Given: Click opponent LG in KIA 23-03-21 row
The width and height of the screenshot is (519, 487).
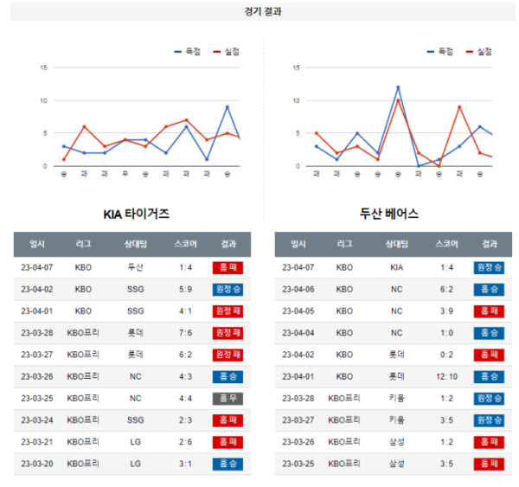Looking at the screenshot, I should [136, 442].
